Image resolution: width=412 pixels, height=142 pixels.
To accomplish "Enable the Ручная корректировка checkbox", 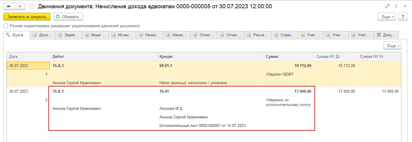I will pos(6,26).
